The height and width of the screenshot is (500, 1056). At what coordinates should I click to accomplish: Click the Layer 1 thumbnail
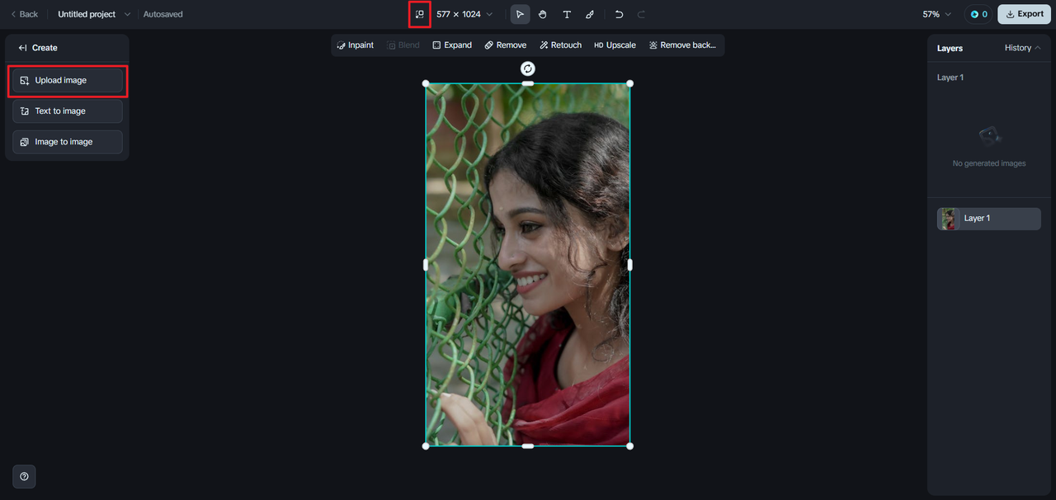click(x=949, y=219)
